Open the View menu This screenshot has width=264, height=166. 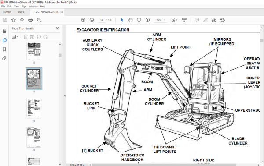tap(17, 7)
